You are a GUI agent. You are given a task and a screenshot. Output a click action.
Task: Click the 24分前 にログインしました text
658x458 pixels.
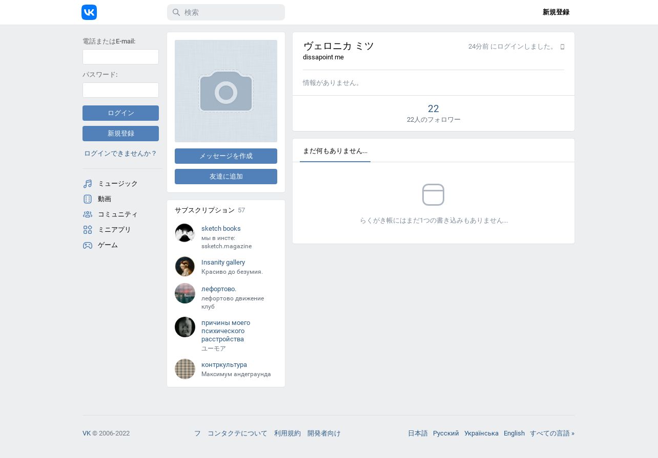pos(512,47)
